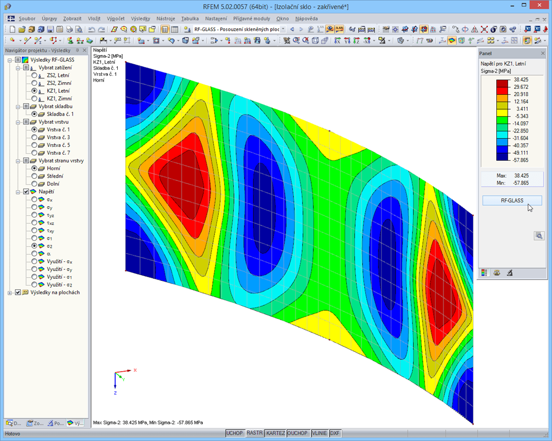The image size is (552, 441).
Task: Click the new node tool icon
Action: point(13,41)
